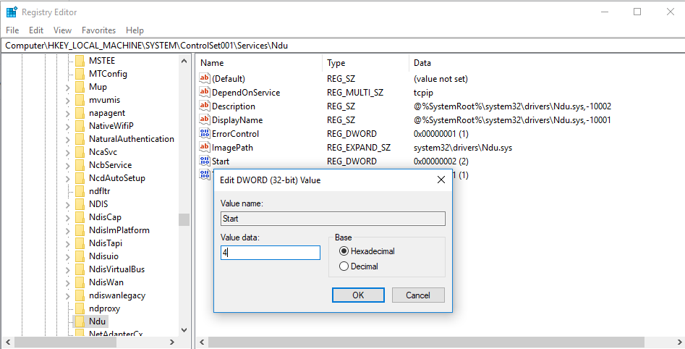Select the Hexadecimal base option
The height and width of the screenshot is (349, 685).
[344, 251]
